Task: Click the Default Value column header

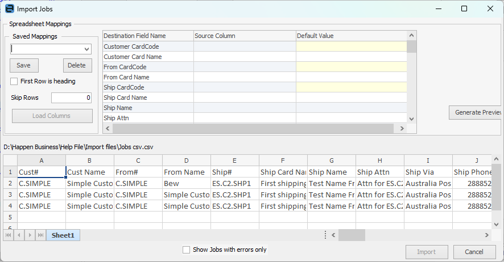Action: click(x=352, y=36)
